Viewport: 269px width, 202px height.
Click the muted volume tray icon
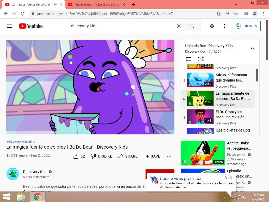(x=244, y=197)
